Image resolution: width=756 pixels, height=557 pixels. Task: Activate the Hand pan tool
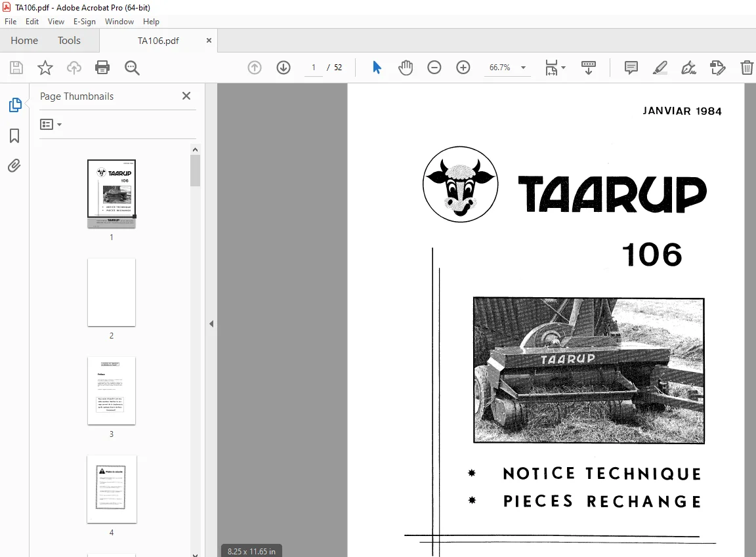pyautogui.click(x=406, y=68)
